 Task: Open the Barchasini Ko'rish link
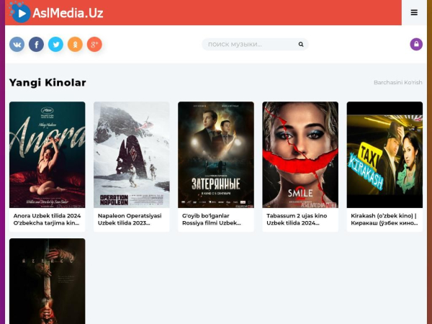[398, 82]
